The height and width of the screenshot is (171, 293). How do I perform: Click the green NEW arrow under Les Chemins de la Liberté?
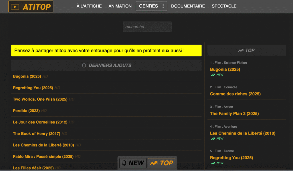point(213,139)
